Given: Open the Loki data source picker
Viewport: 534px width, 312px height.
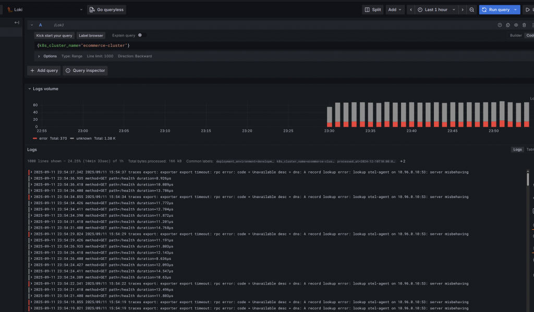Looking at the screenshot, I should (x=44, y=9).
